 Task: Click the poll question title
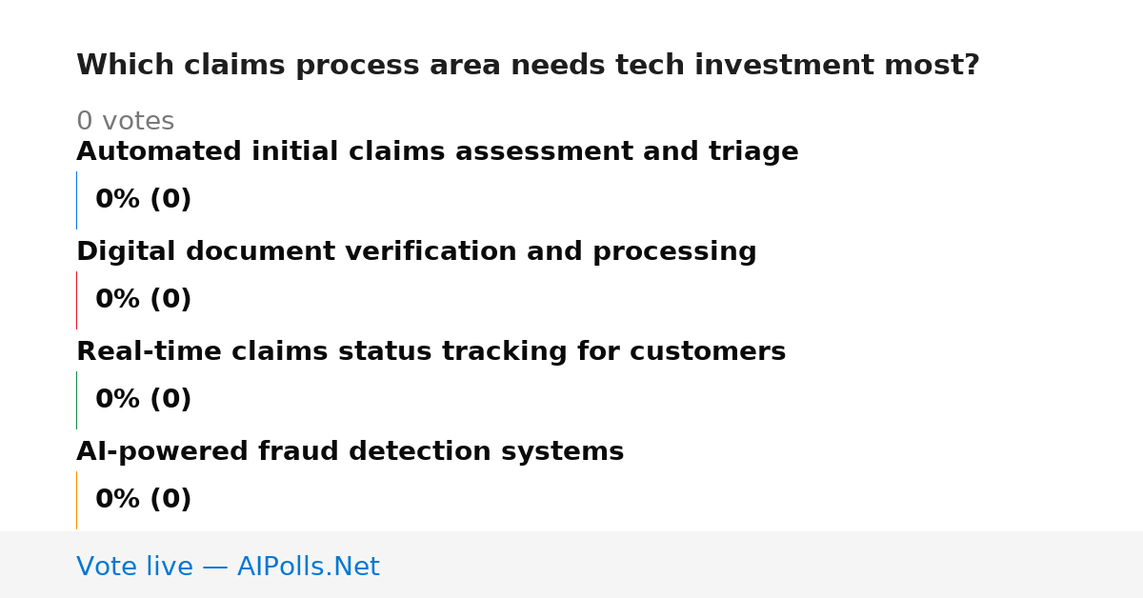coord(528,66)
